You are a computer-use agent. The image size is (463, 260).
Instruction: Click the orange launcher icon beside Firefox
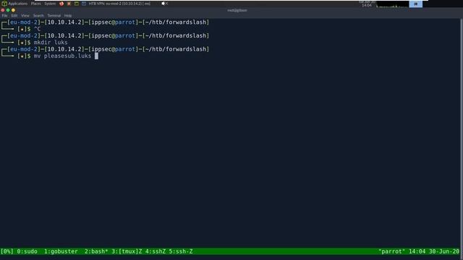pyautogui.click(x=69, y=4)
